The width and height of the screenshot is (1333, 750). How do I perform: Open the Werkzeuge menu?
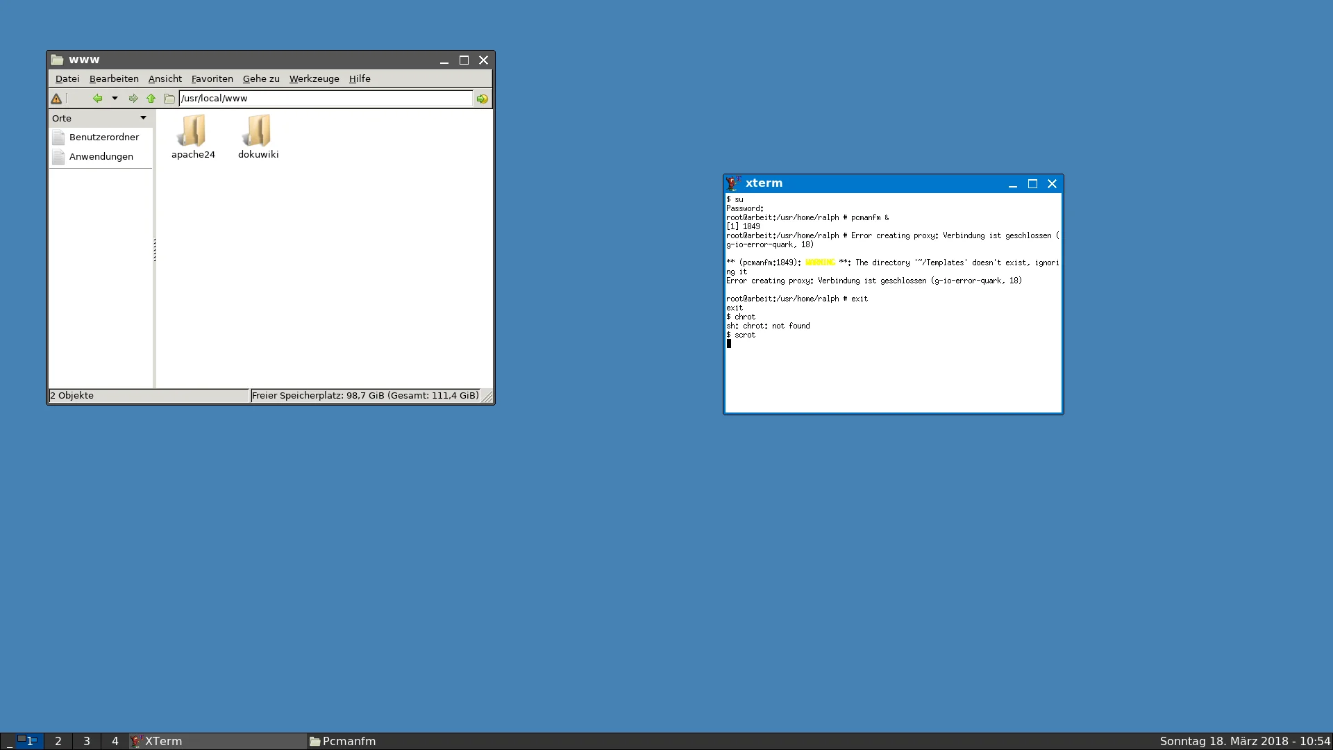[x=314, y=78]
